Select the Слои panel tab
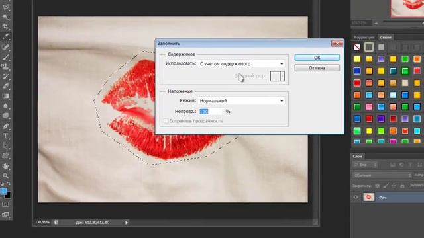The height and width of the screenshot is (238, 424). click(358, 156)
